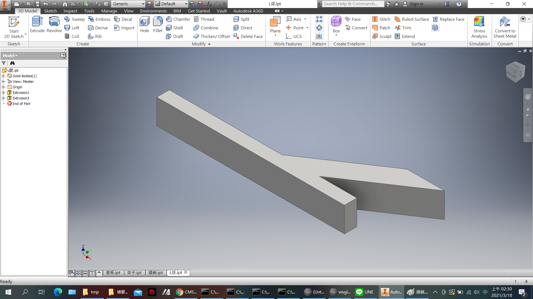The height and width of the screenshot is (299, 533).
Task: Click Sign In button
Action: pos(416,4)
